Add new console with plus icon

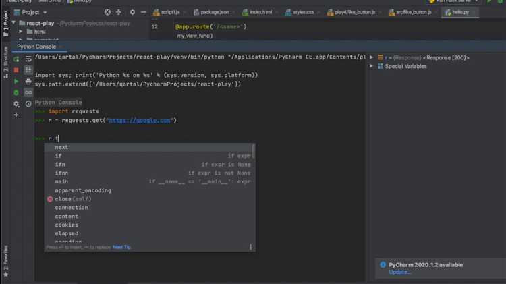pos(16,115)
